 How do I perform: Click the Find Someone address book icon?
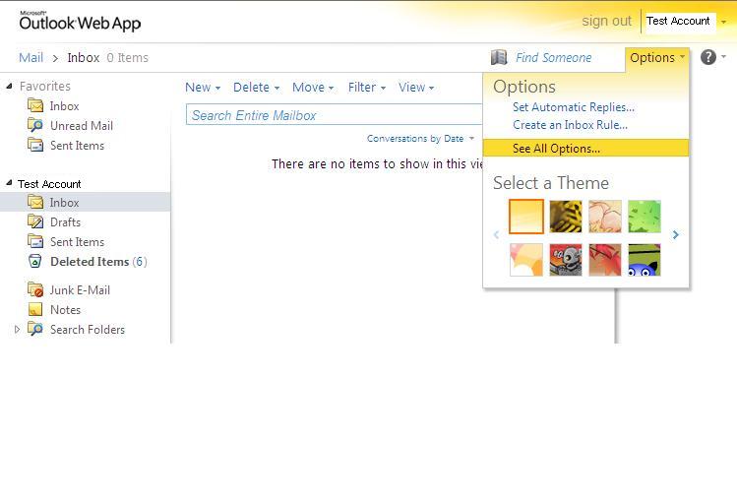(x=499, y=58)
